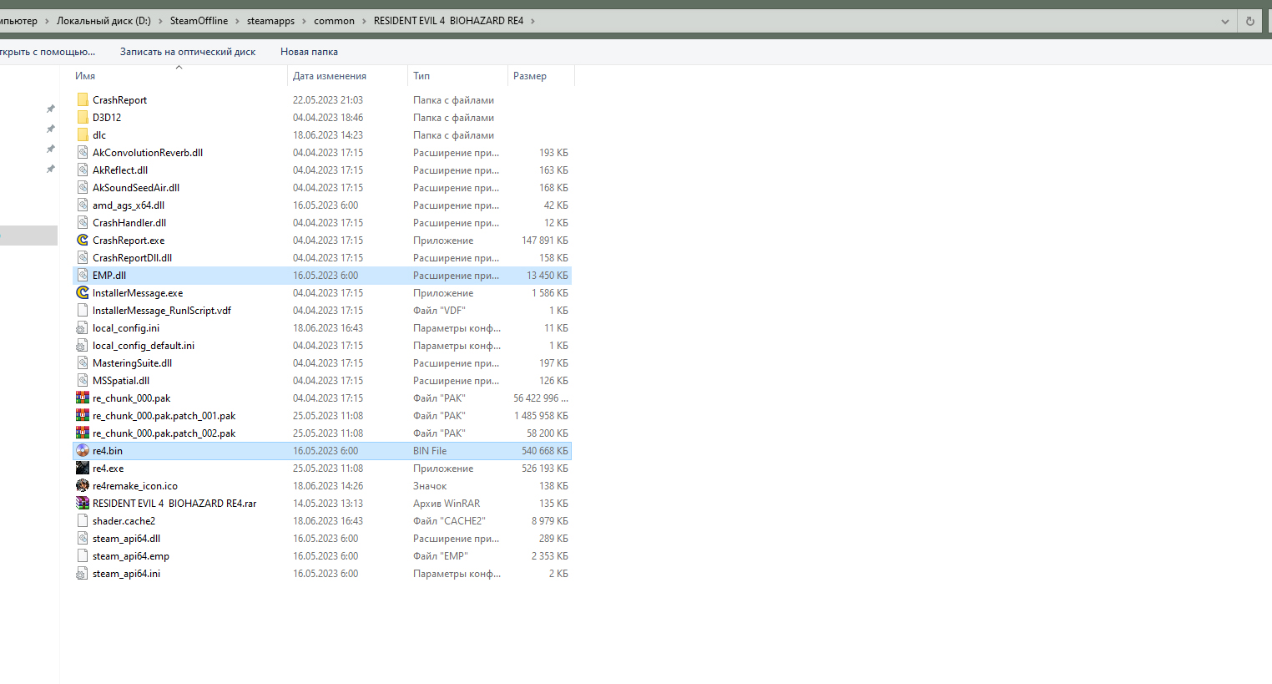Click the refresh button in address bar
The height and width of the screenshot is (684, 1272).
pyautogui.click(x=1249, y=21)
